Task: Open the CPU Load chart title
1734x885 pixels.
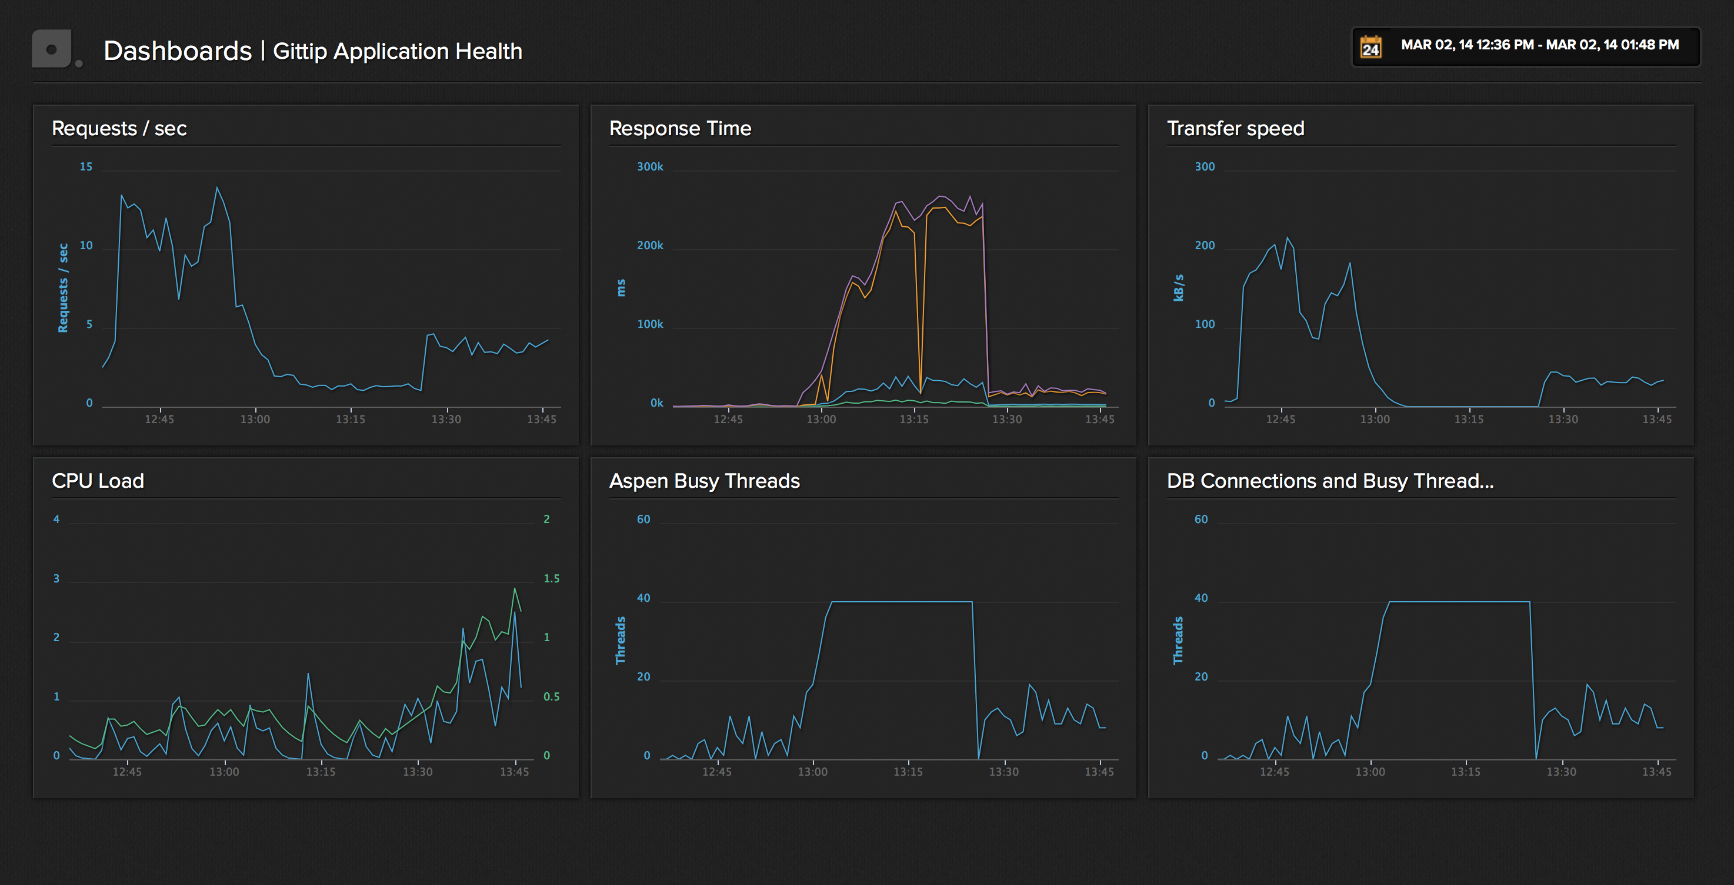Action: 98,480
